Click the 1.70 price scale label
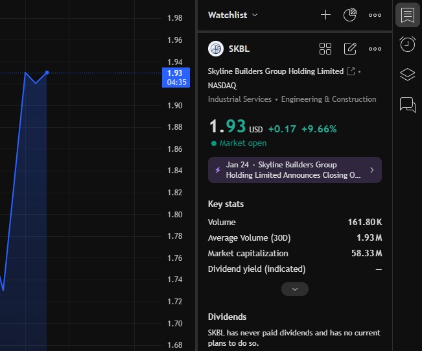Viewport: 422px width, 351px height. (175, 323)
